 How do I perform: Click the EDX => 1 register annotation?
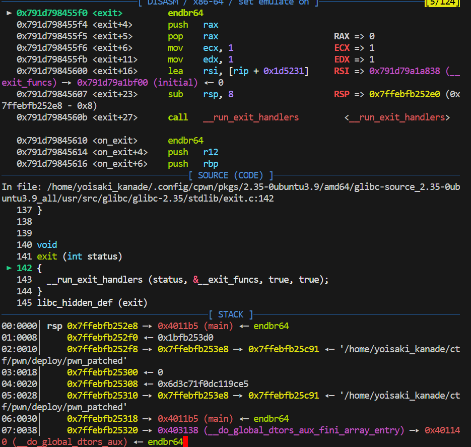(354, 59)
